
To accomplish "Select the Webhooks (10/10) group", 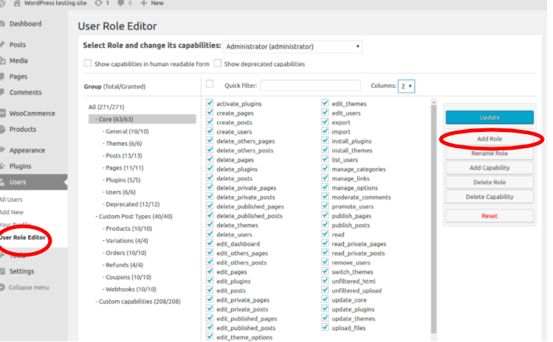I will [131, 289].
